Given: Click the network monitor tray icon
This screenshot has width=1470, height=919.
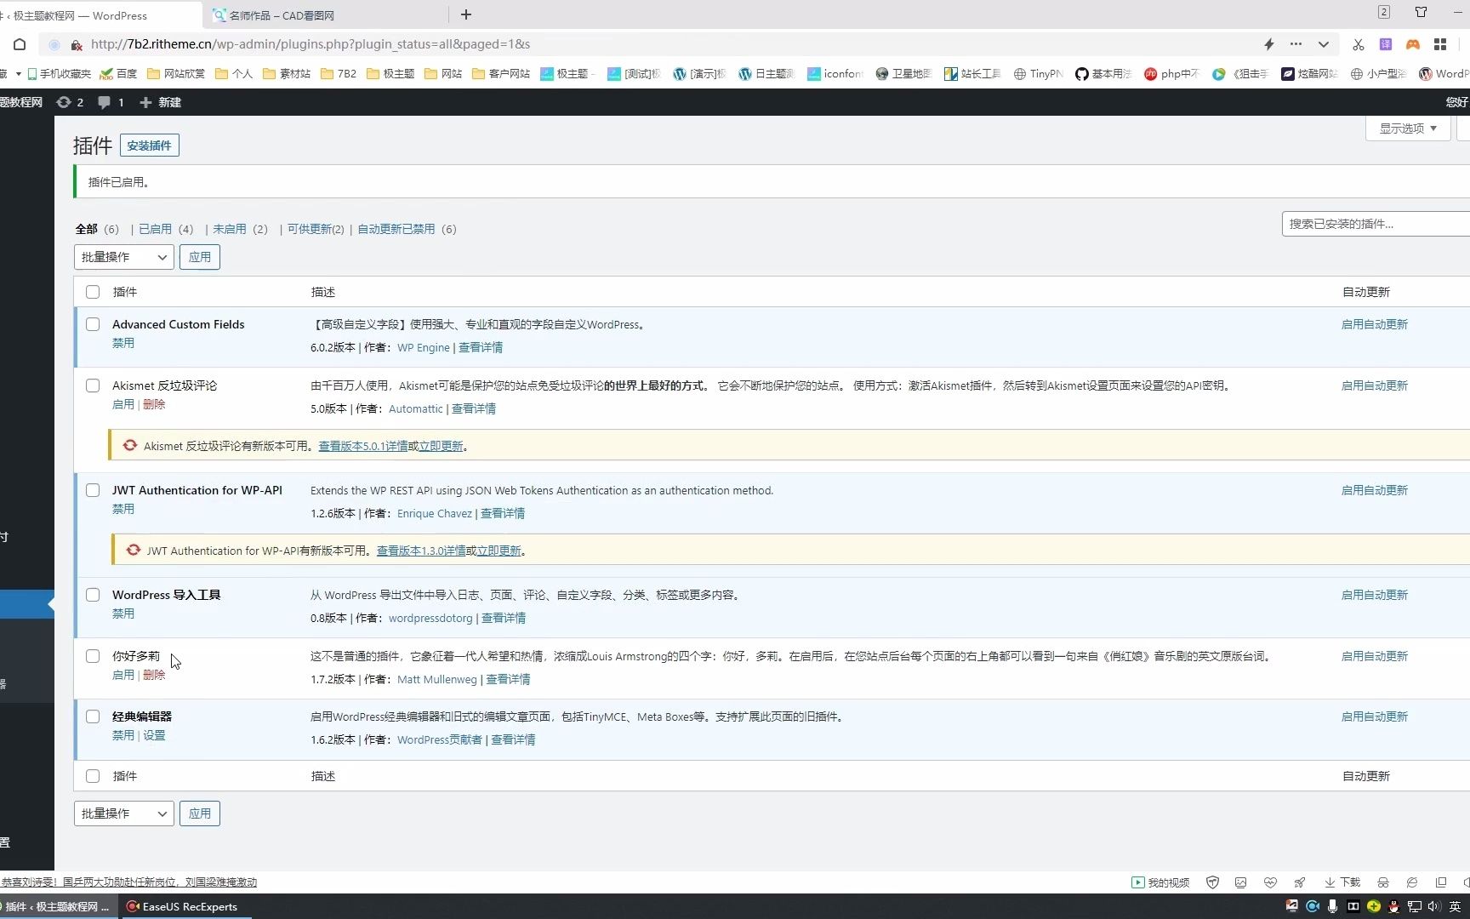Looking at the screenshot, I should tap(1414, 906).
